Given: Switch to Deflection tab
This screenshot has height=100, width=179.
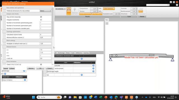Looking at the screenshot, I should click(79, 53).
